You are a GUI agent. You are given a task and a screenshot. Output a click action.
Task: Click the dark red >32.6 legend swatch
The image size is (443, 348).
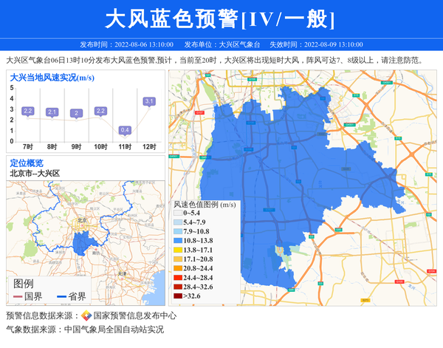tap(178, 296)
